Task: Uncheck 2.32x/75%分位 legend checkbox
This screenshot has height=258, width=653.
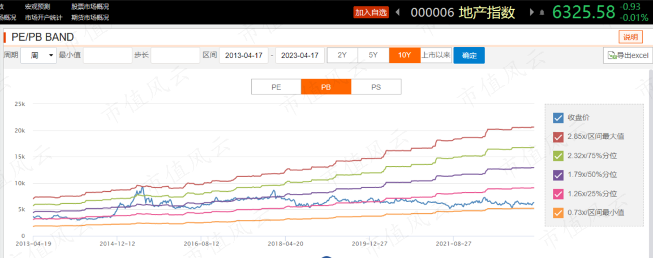Action: [x=559, y=156]
